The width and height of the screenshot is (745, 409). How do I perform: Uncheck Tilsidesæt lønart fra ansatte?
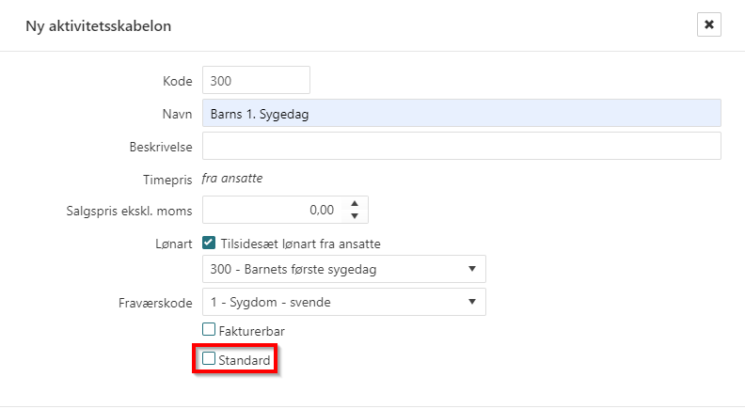209,244
